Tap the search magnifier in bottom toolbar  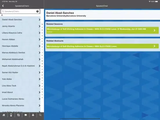tap(40, 115)
